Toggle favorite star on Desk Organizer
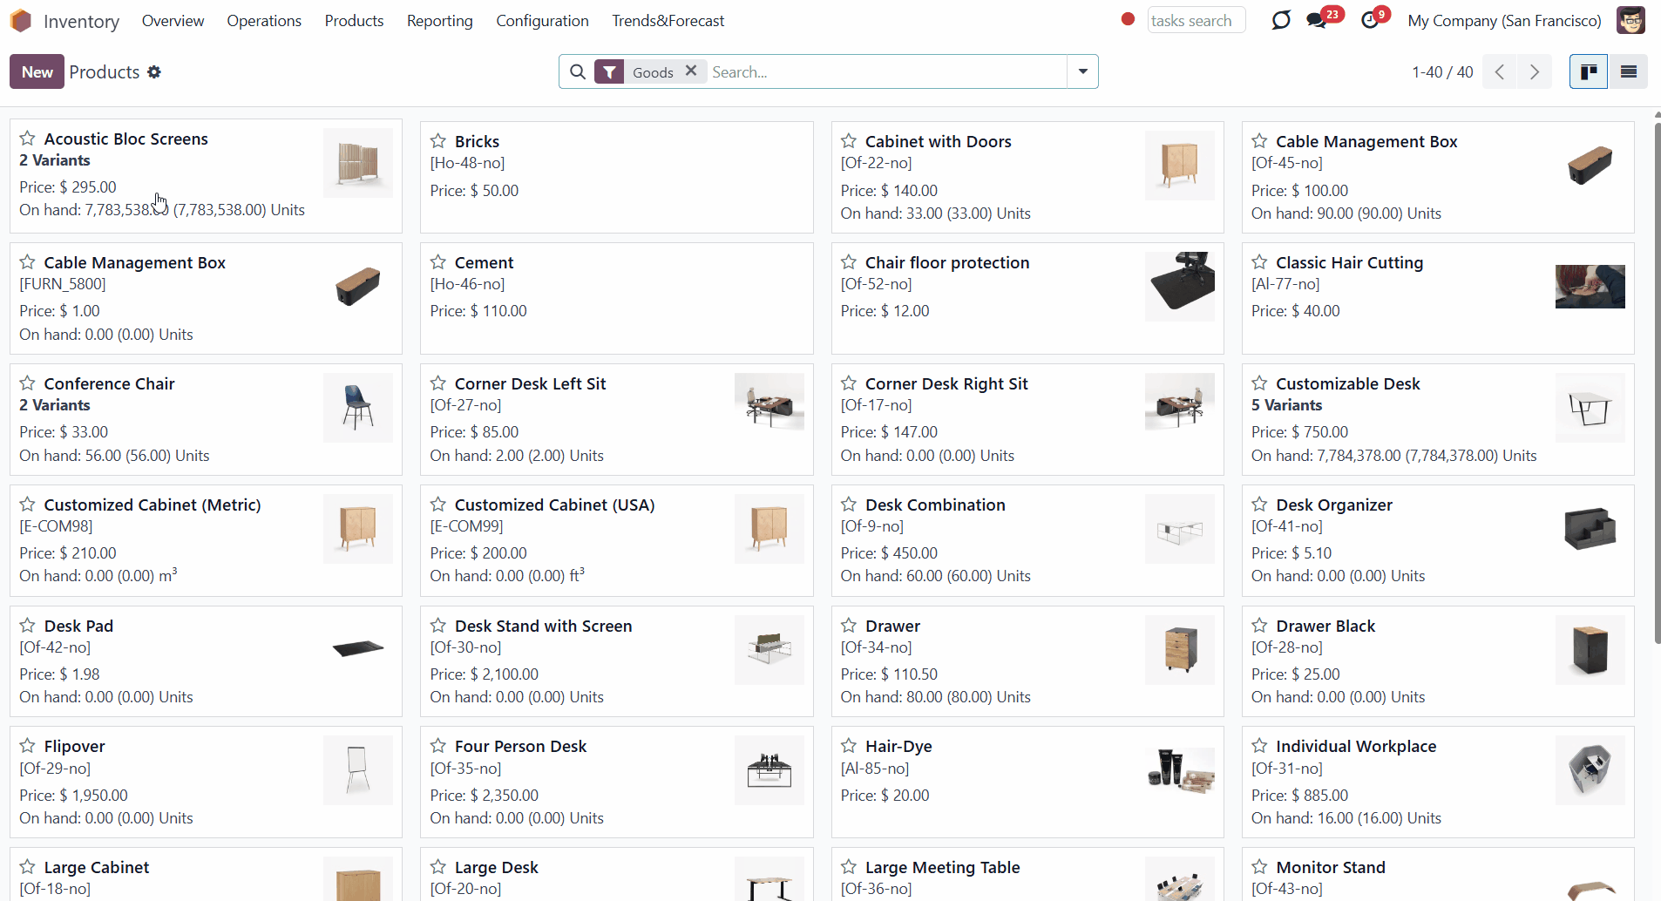This screenshot has width=1661, height=901. [x=1259, y=505]
